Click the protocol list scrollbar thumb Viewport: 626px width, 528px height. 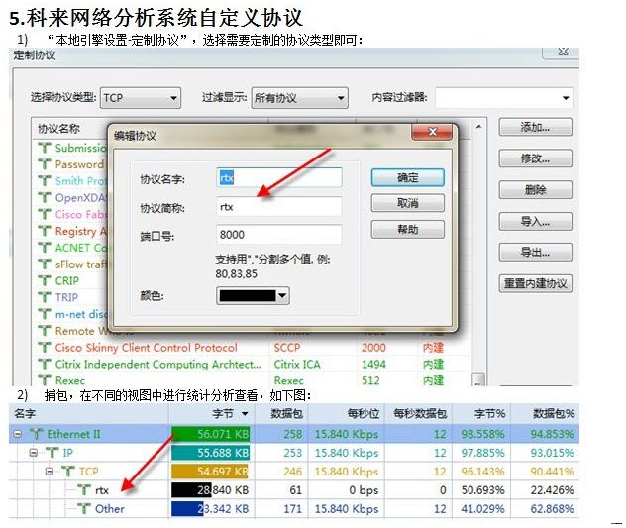478,379
